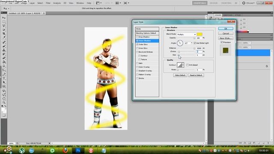
Task: Select the Pen tool
Action: point(4,74)
